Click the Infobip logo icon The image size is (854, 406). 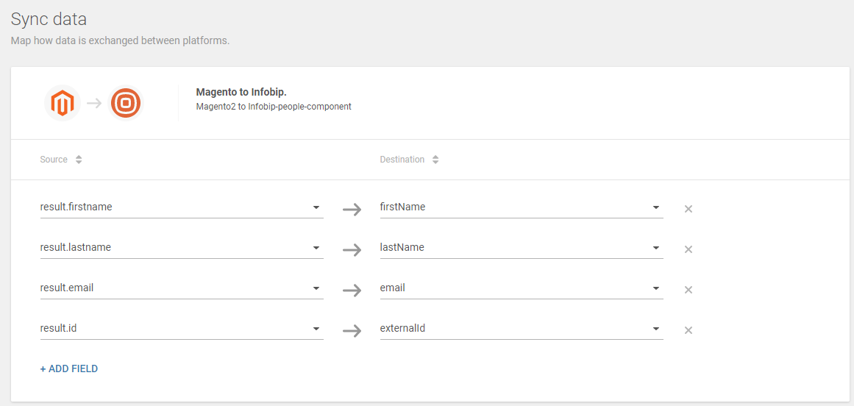pos(126,104)
